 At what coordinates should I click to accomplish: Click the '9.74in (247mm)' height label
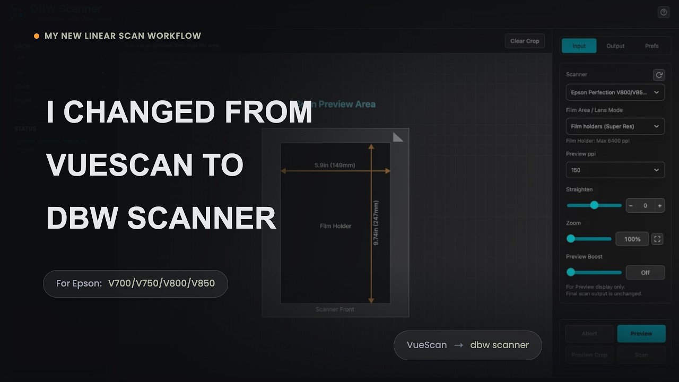click(376, 223)
